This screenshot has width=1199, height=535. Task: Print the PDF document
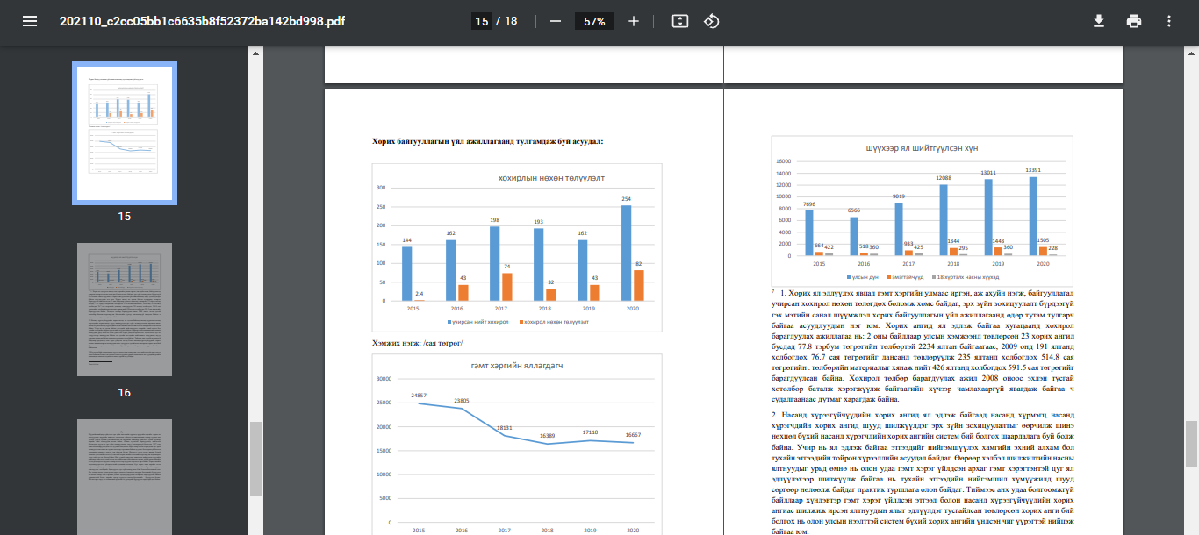point(1134,21)
